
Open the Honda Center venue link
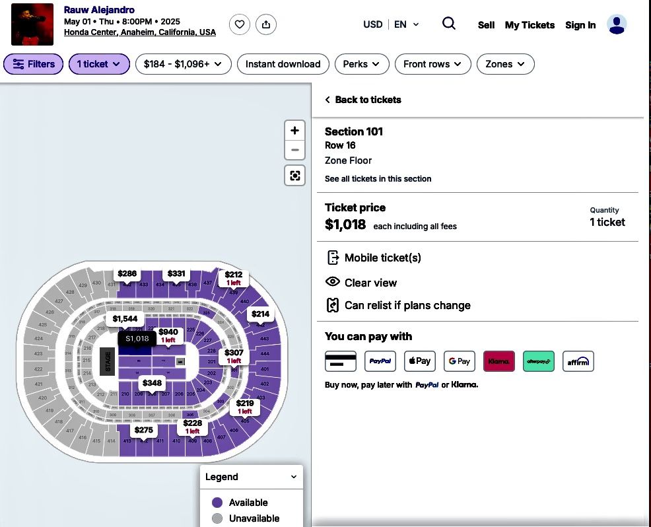140,32
